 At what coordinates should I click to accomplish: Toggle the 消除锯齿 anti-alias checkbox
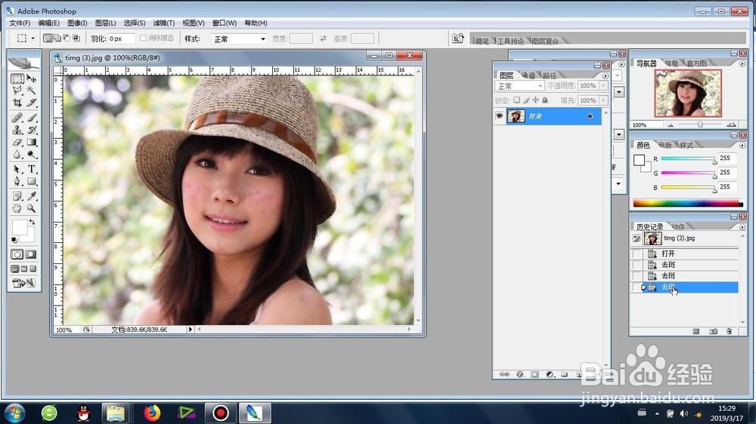[143, 38]
